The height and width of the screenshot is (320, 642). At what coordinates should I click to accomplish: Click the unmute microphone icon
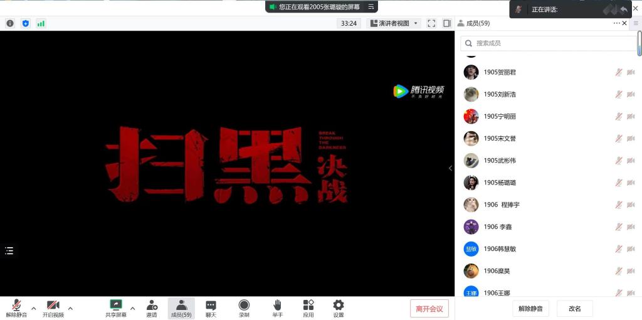click(16, 306)
